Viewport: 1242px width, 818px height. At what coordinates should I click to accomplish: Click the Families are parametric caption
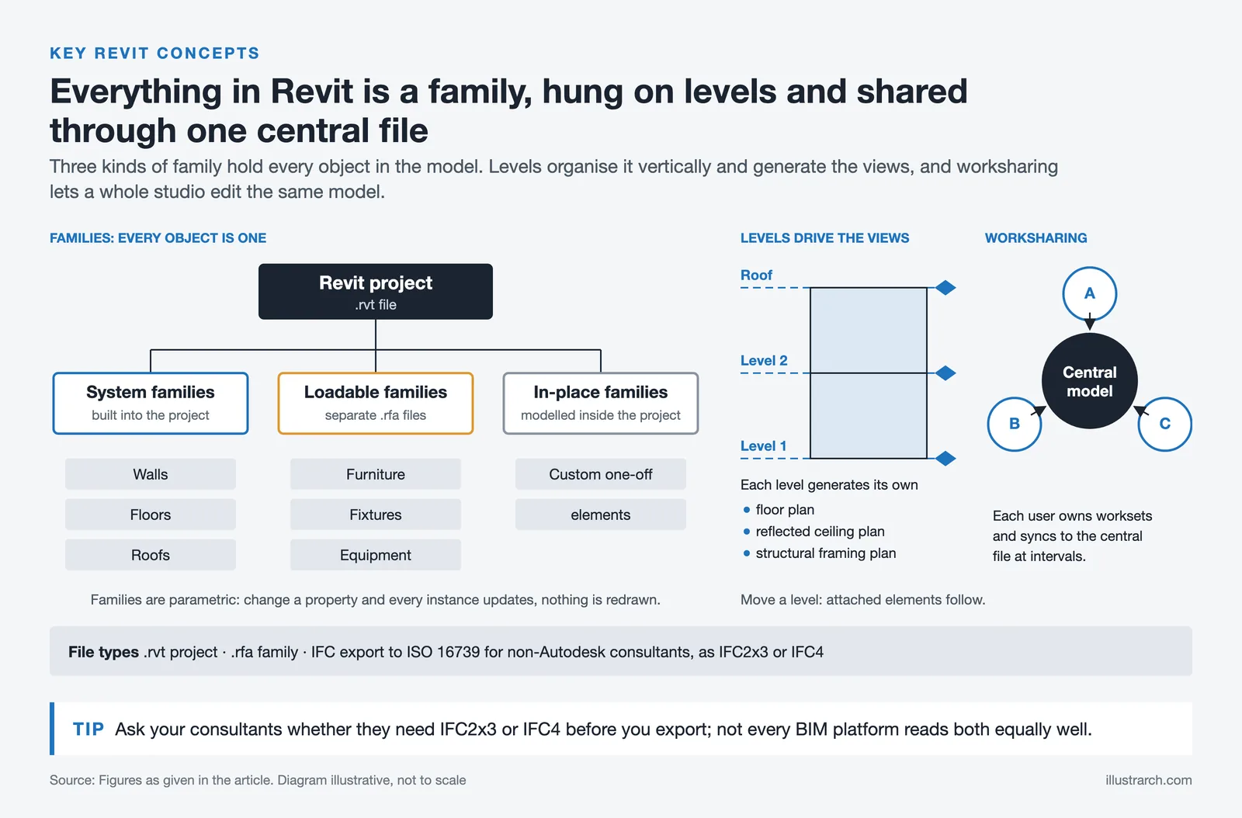[x=376, y=600]
